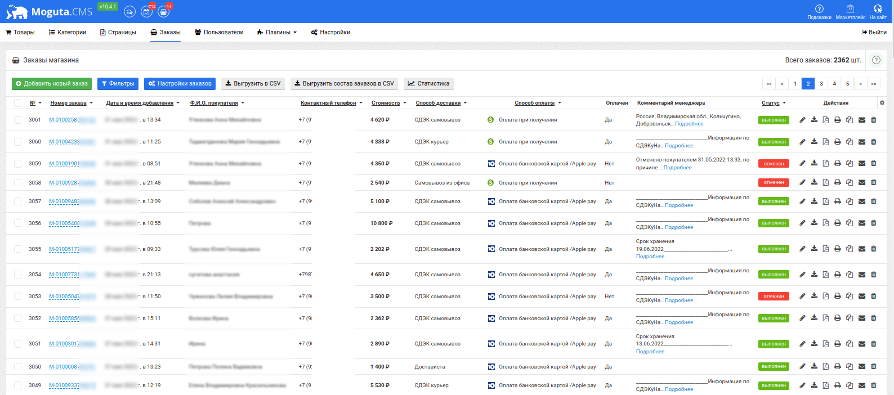Open PDF for order 3051
Image resolution: width=894 pixels, height=395 pixels.
[826, 344]
